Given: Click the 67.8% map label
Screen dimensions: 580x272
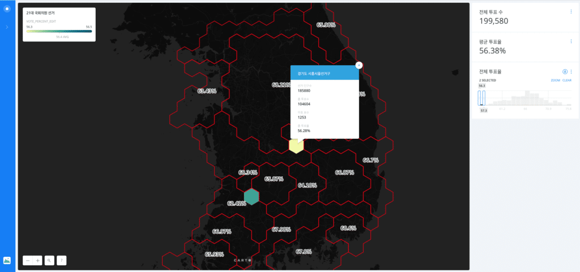Looking at the screenshot, I should pyautogui.click(x=304, y=252).
